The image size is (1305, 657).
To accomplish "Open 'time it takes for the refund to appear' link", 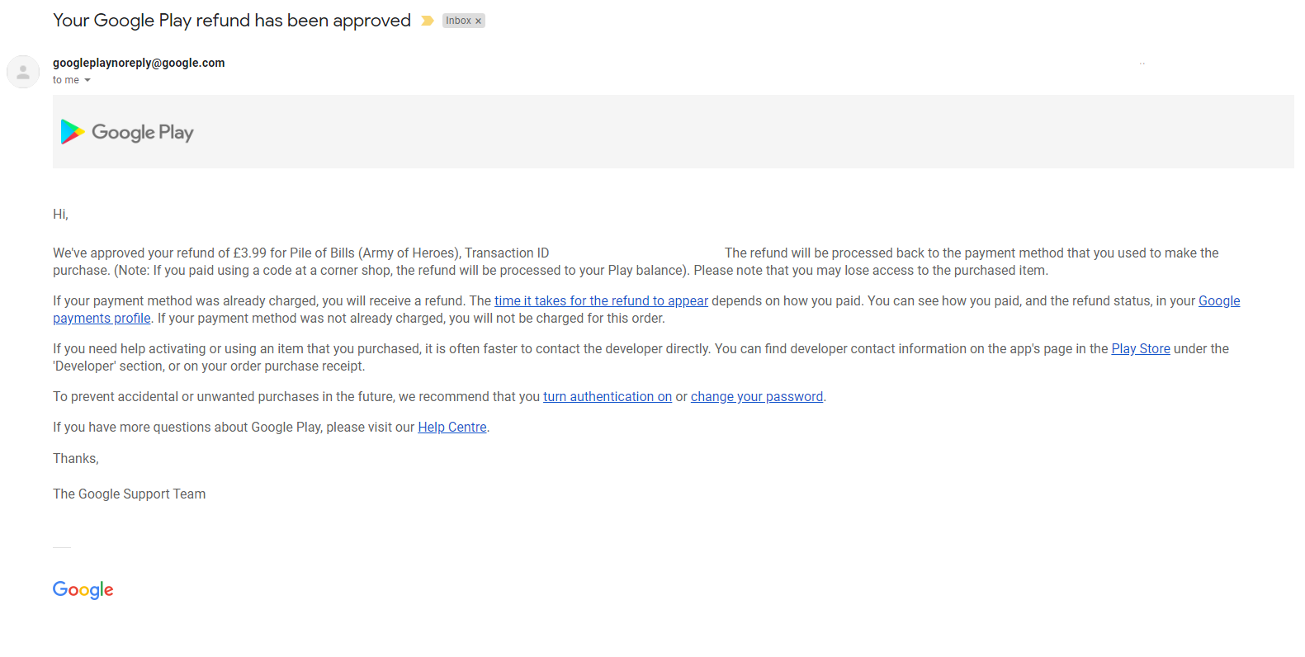I will click(x=601, y=301).
